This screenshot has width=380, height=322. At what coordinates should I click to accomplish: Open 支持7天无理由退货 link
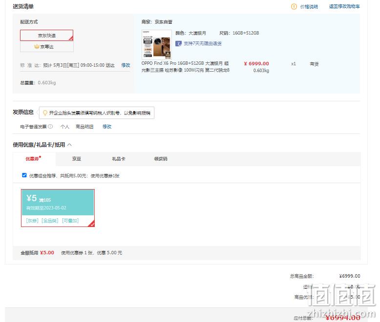pyautogui.click(x=202, y=43)
